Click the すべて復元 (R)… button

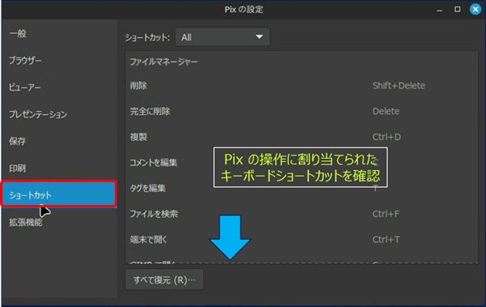pos(164,279)
